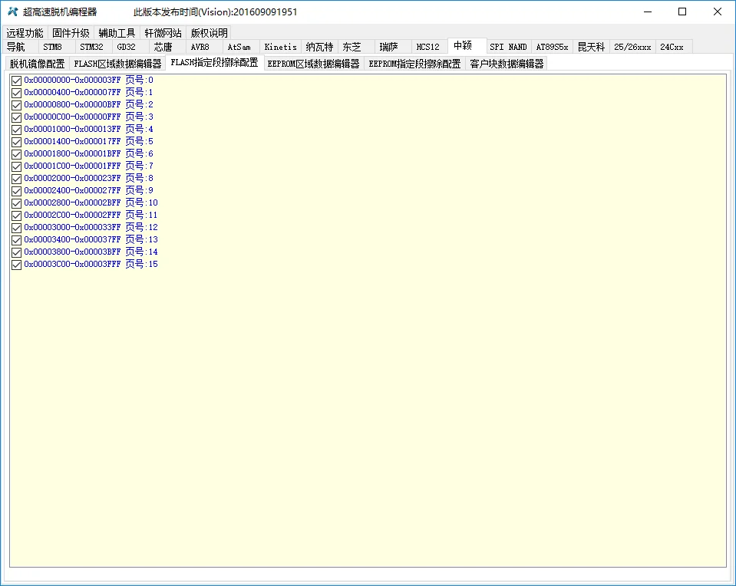Open the EEPROM区域数据编辑器 sub-tab

click(x=314, y=64)
